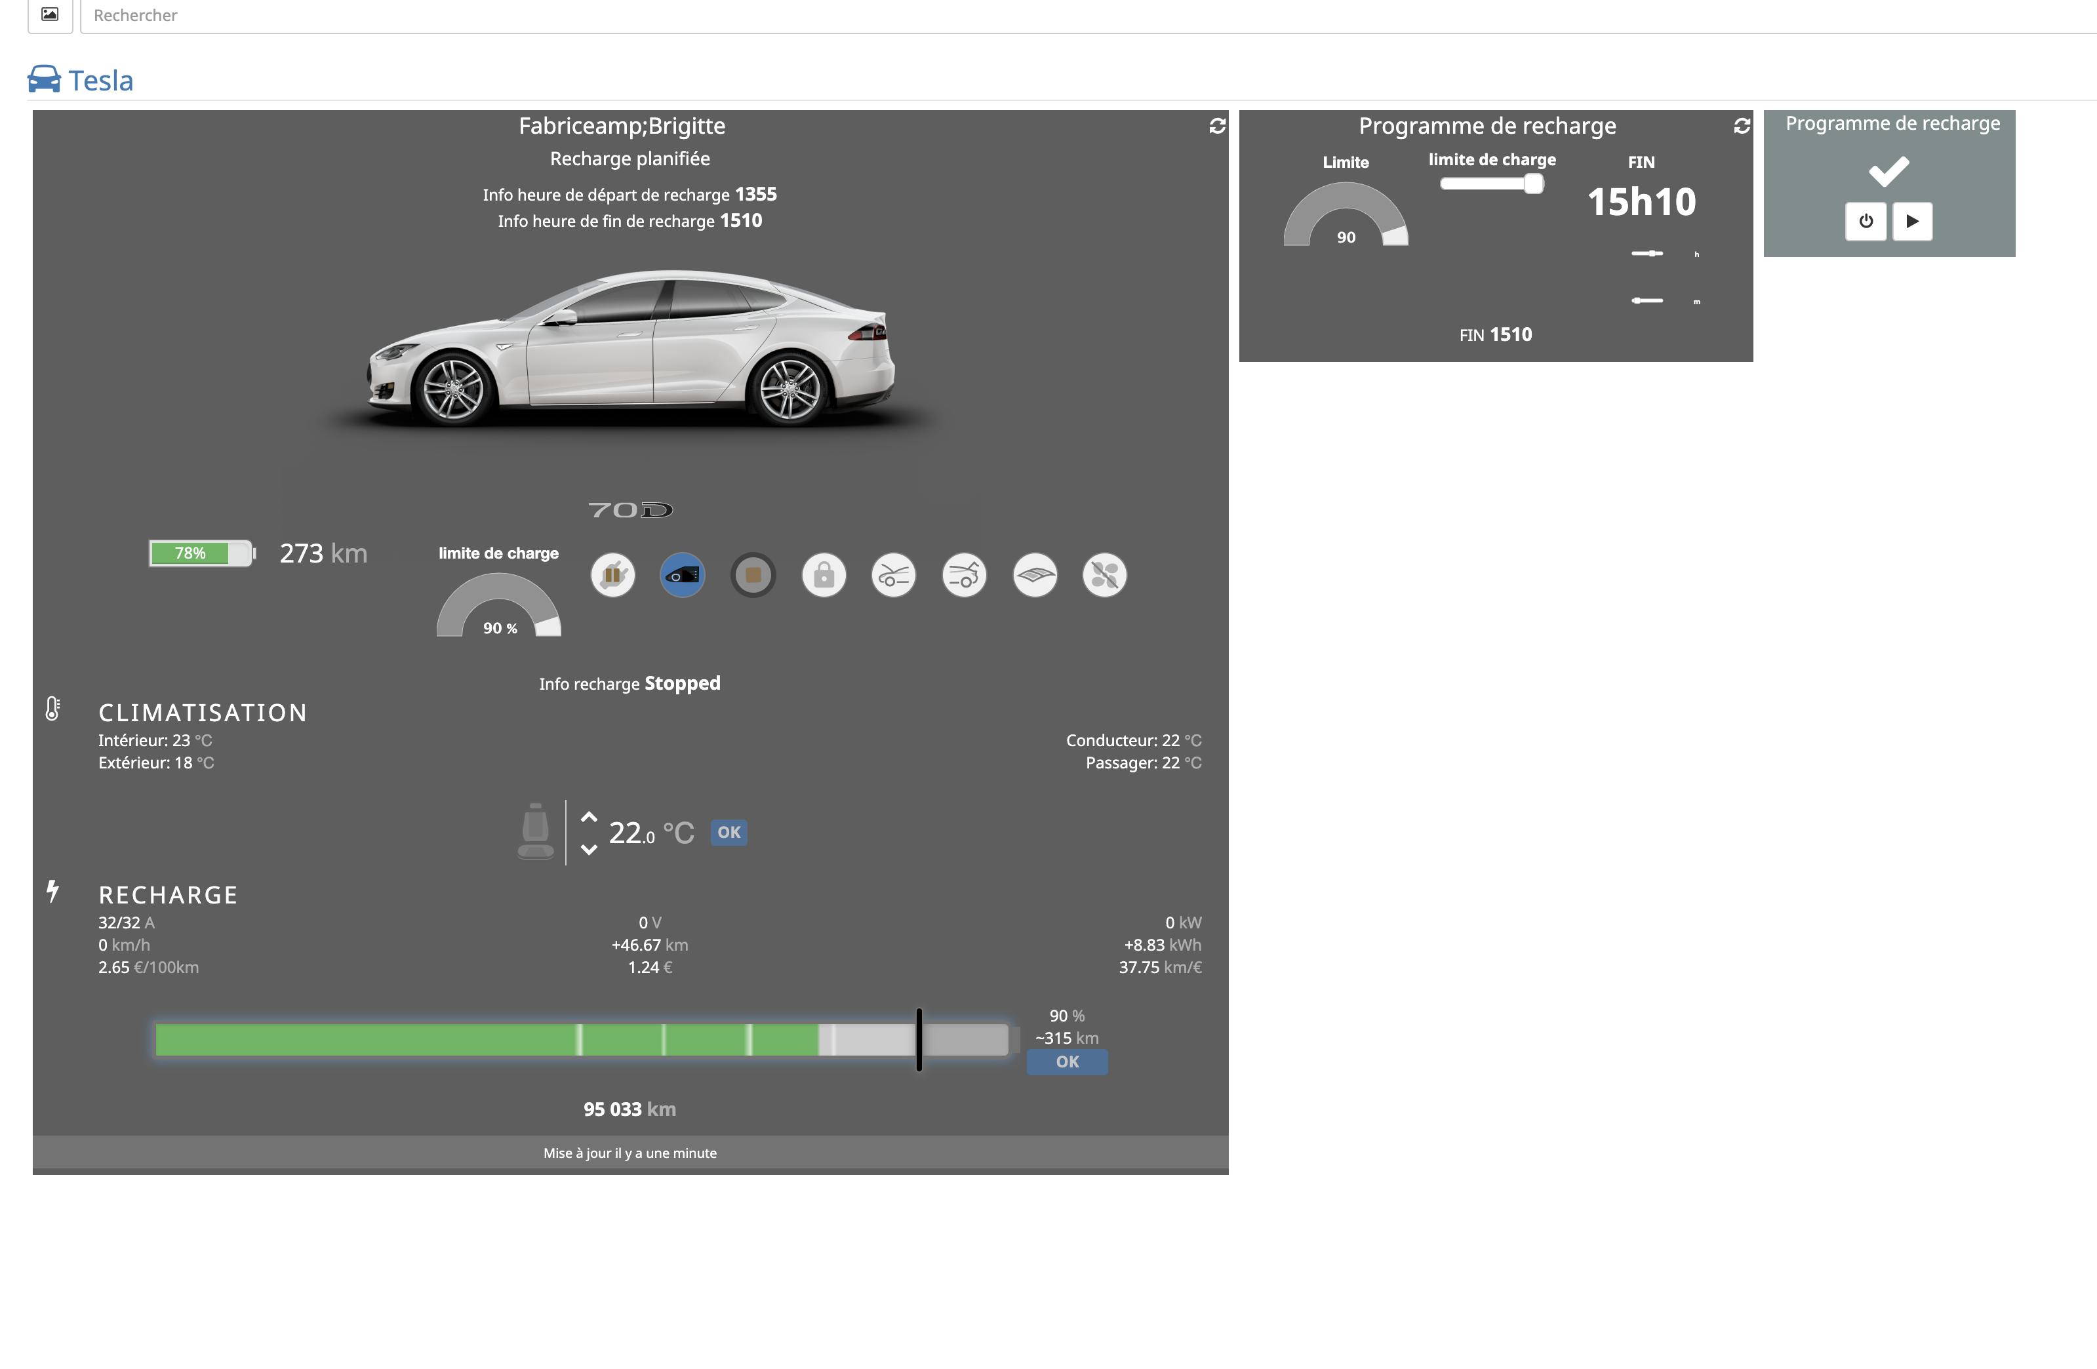Click the white Tesla Model S image

click(631, 349)
